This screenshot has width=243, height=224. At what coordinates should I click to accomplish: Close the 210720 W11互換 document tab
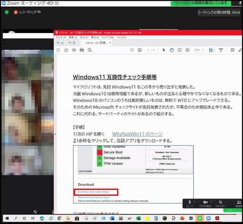click(x=110, y=43)
